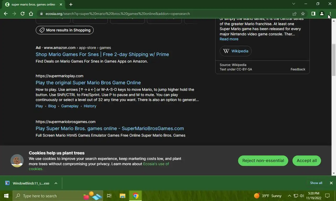Screen dimensions: 336x201
Task: Click the page scrollbar down arrow
Action: [x=334, y=173]
